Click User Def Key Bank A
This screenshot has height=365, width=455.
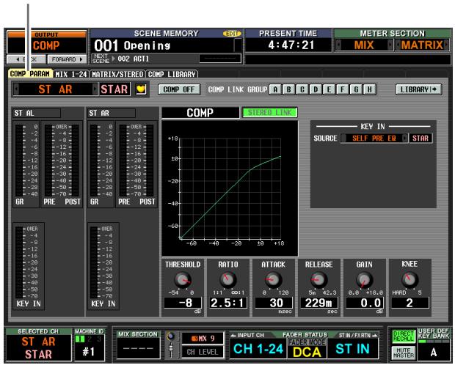click(433, 353)
